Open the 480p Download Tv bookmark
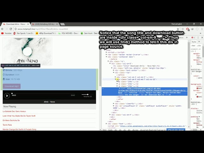The height and width of the screenshot is (153, 204). [46, 33]
